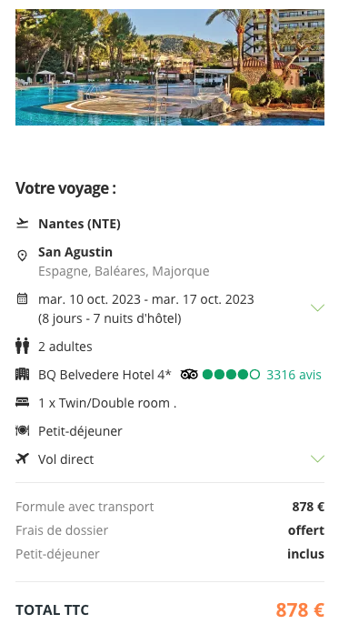Click the hotel building icon
Image resolution: width=339 pixels, height=624 pixels.
click(x=22, y=374)
